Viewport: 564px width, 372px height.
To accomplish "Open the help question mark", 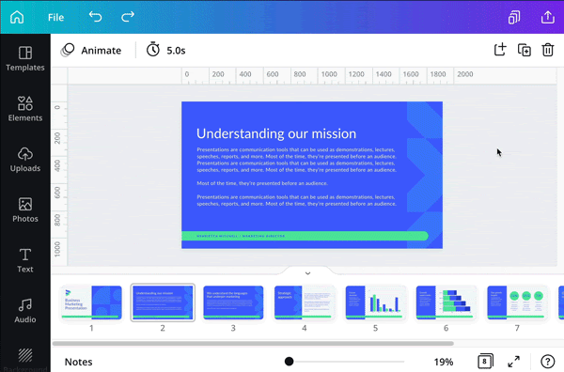I will tap(547, 362).
